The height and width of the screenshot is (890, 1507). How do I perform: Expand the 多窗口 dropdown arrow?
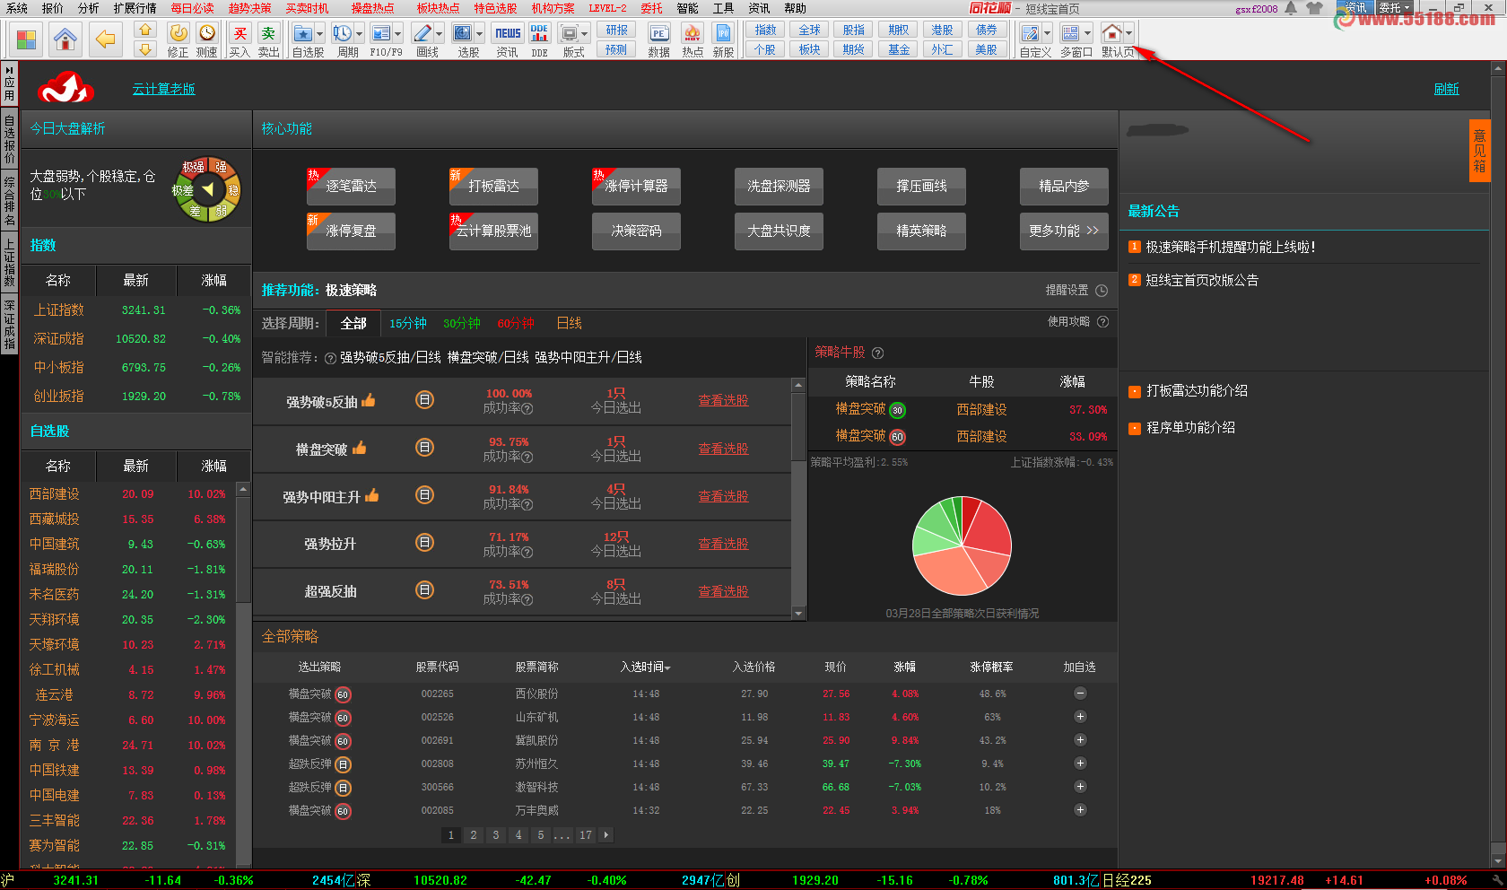[x=1087, y=34]
